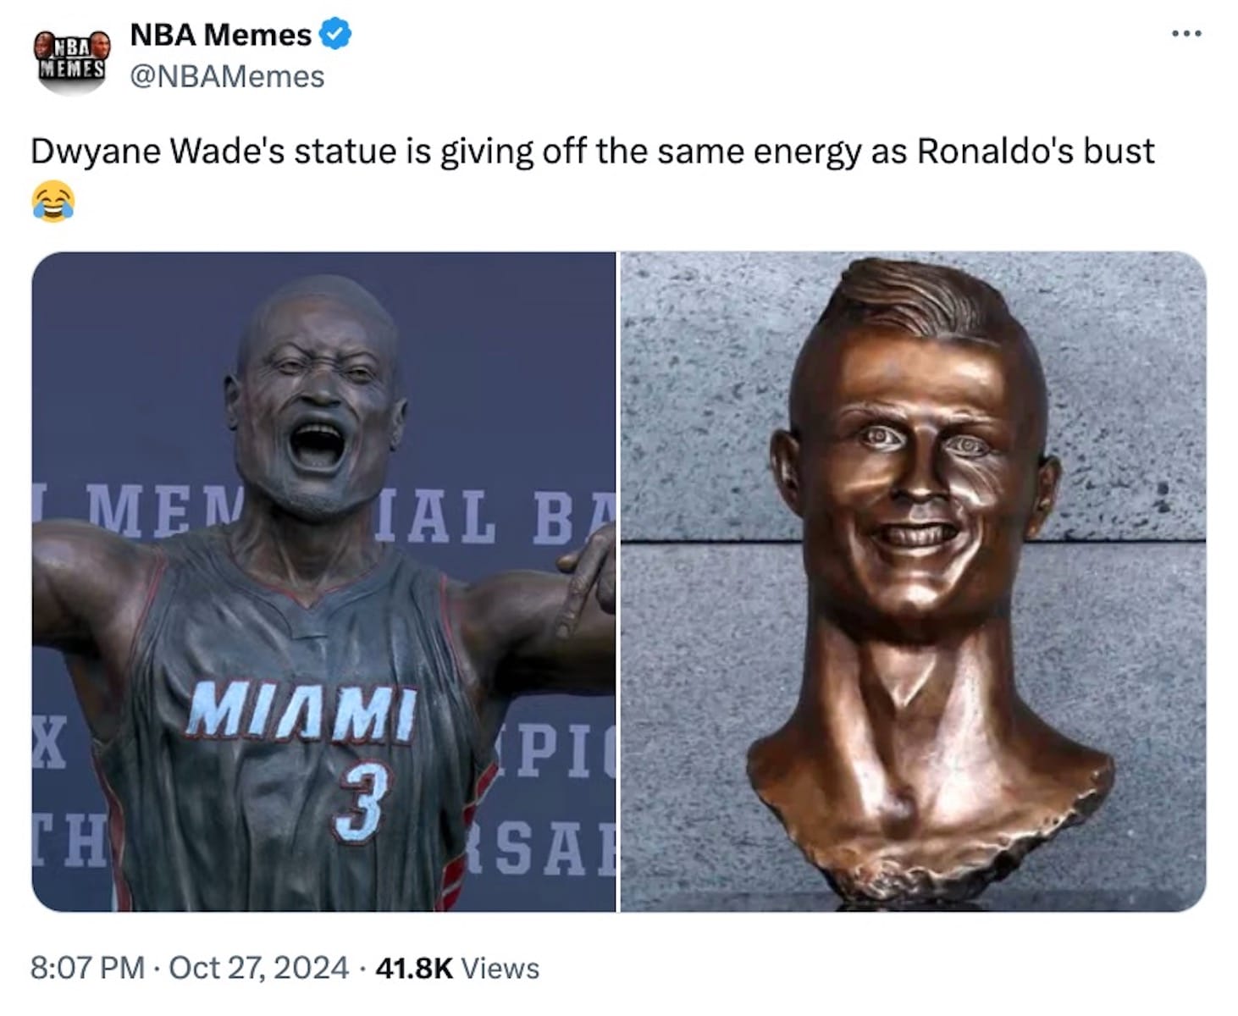Click the tweet text about Wade's statue
The height and width of the screenshot is (1016, 1238).
click(593, 152)
